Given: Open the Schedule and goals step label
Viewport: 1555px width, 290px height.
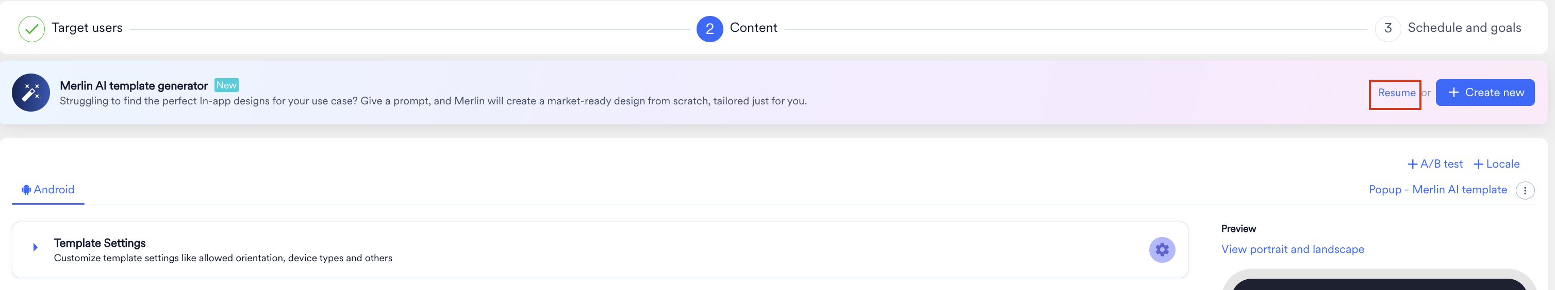Looking at the screenshot, I should click(x=1464, y=28).
